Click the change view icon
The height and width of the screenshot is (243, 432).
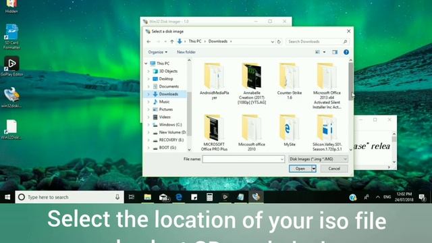tap(318, 52)
